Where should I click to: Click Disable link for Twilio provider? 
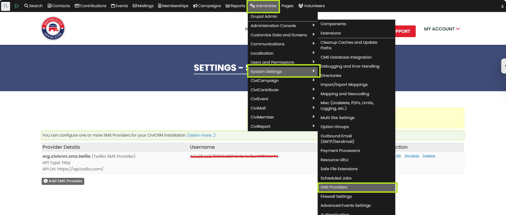(x=412, y=156)
